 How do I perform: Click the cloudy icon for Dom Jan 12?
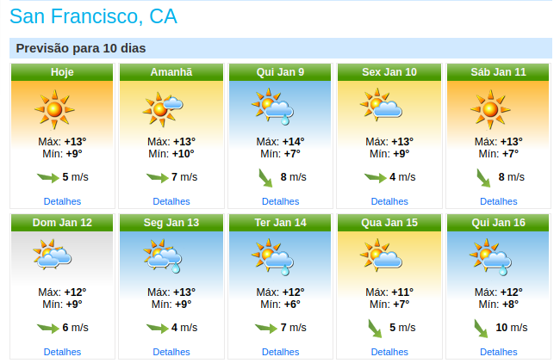click(x=53, y=254)
